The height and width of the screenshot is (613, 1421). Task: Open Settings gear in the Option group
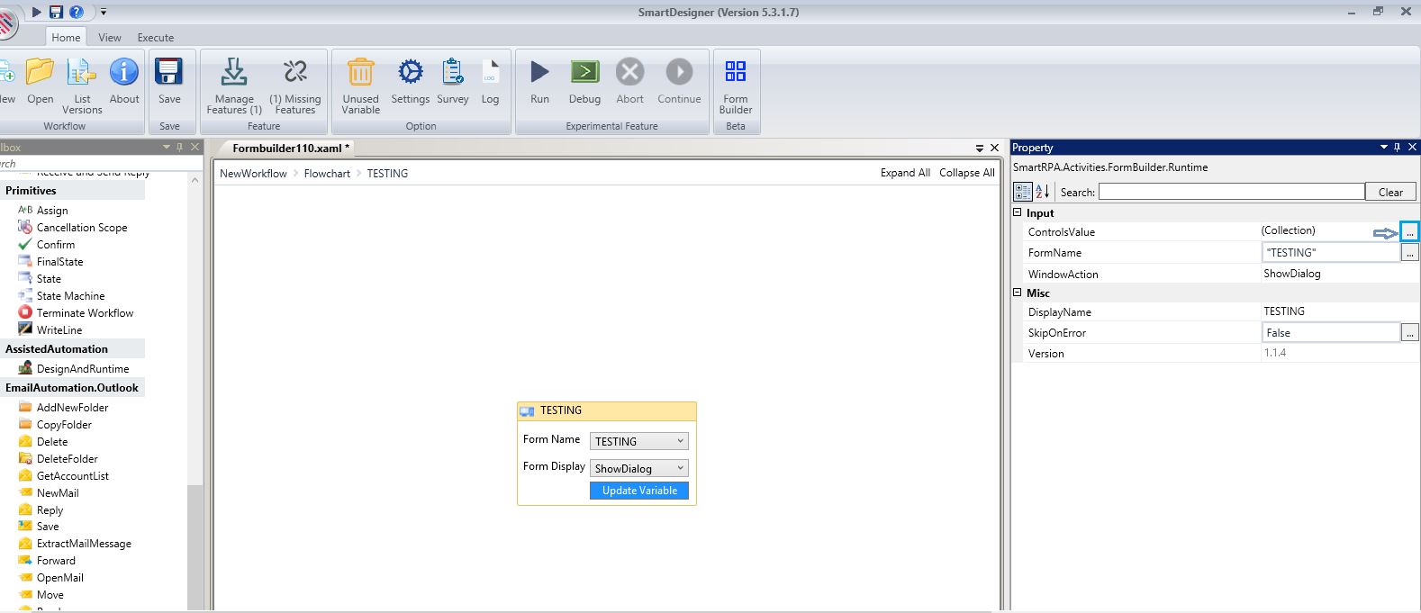point(410,72)
